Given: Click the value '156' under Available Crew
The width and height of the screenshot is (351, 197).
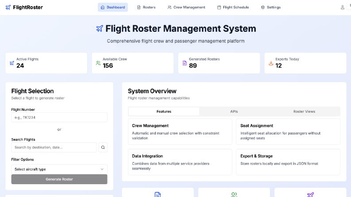Looking at the screenshot, I should (x=108, y=66).
